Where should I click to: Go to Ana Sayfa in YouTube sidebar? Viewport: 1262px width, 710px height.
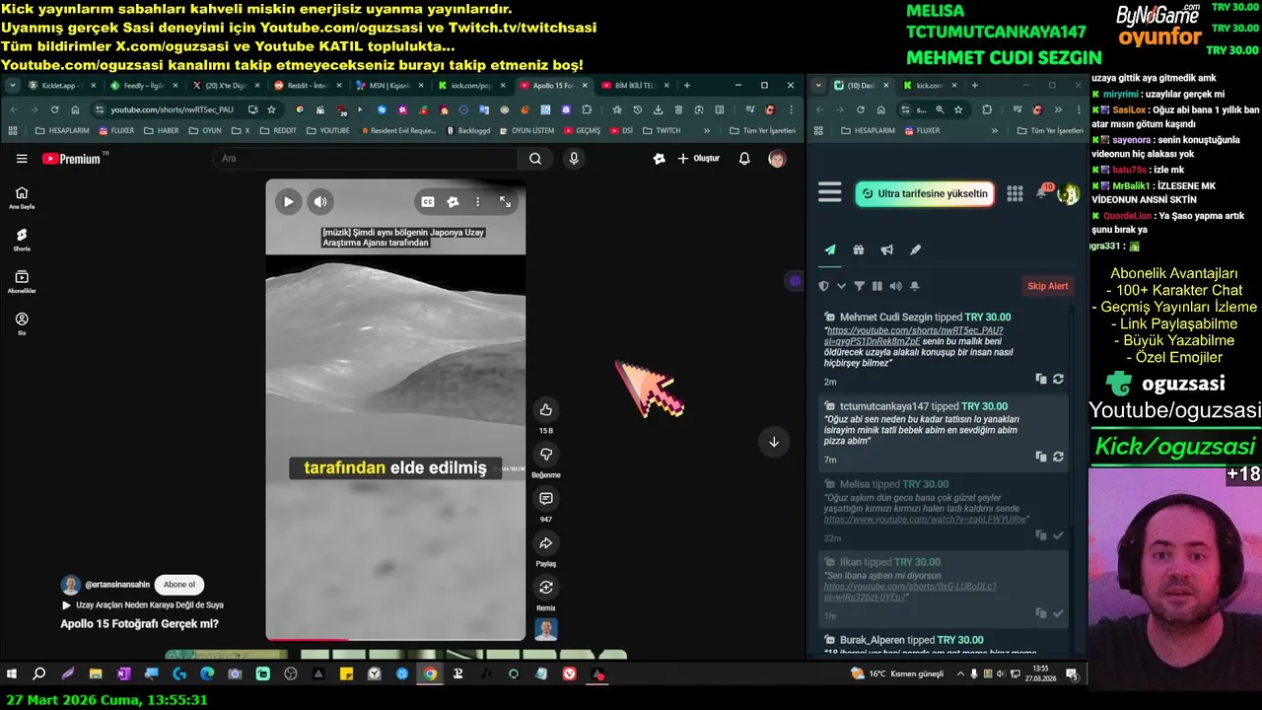(x=22, y=197)
